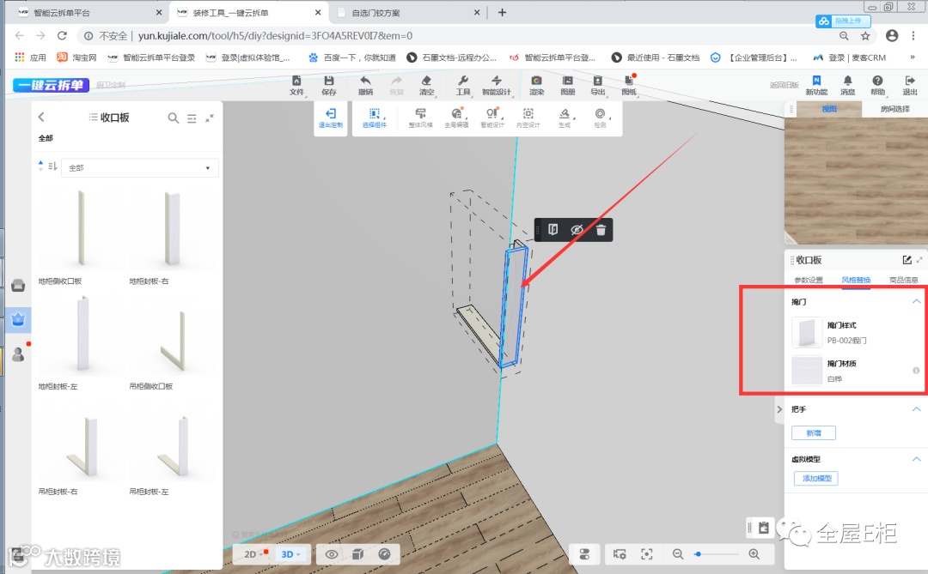Image resolution: width=928 pixels, height=574 pixels.
Task: Toggle visibility eye in bottom bar
Action: (332, 554)
